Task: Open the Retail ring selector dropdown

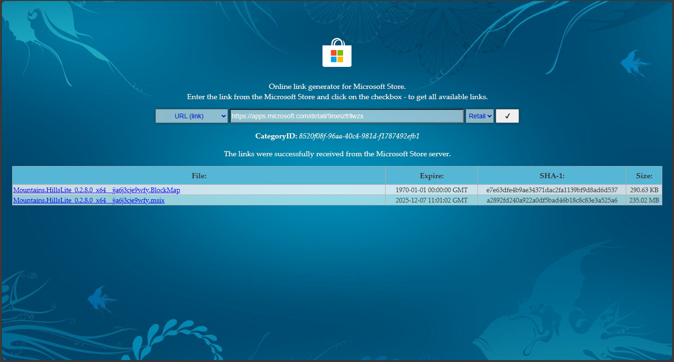Action: tap(479, 116)
